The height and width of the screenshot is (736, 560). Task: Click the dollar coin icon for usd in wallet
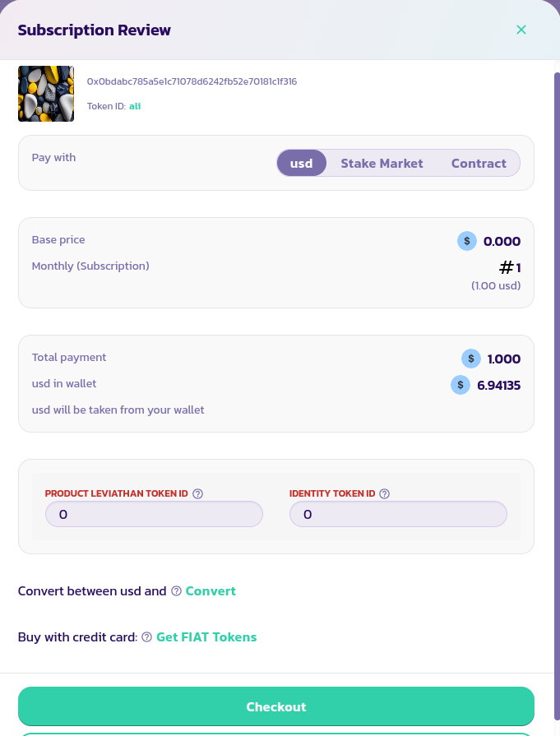(x=460, y=385)
